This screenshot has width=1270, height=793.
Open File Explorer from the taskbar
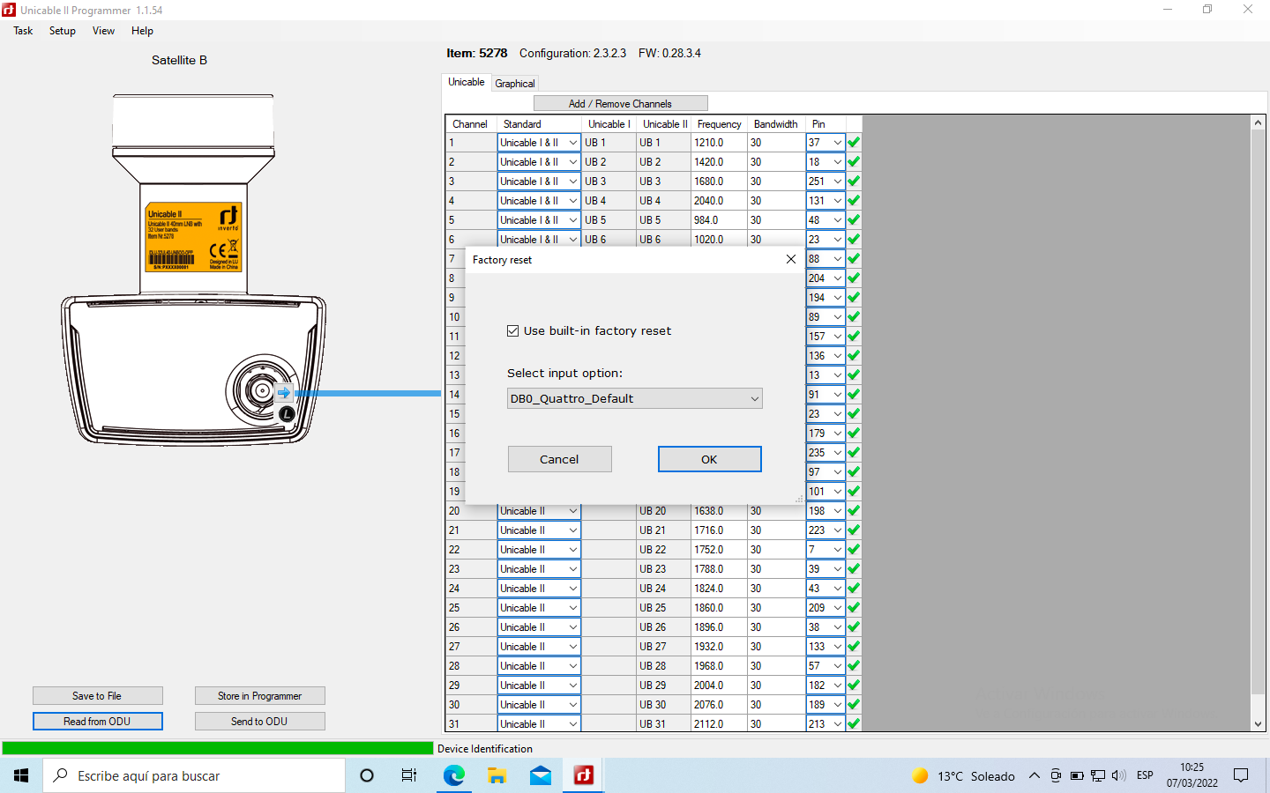[497, 775]
